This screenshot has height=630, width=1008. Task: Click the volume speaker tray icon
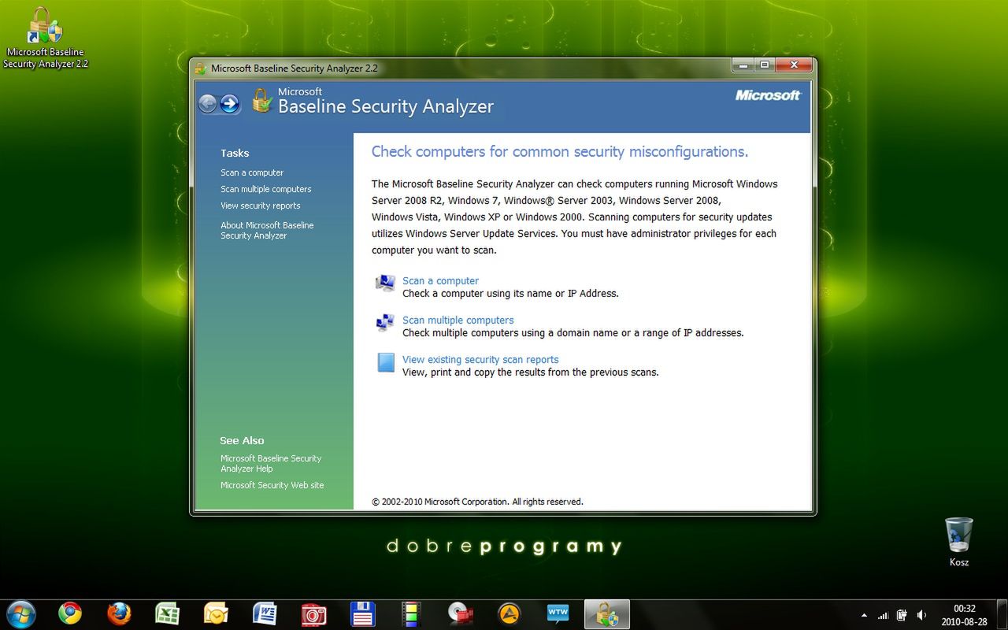921,615
